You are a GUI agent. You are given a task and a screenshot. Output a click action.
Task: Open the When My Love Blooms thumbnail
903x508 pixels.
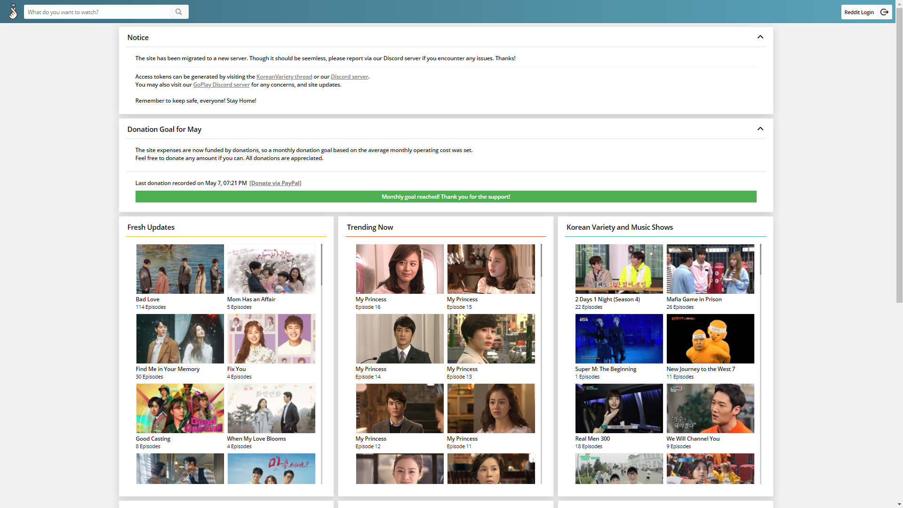[x=271, y=408]
